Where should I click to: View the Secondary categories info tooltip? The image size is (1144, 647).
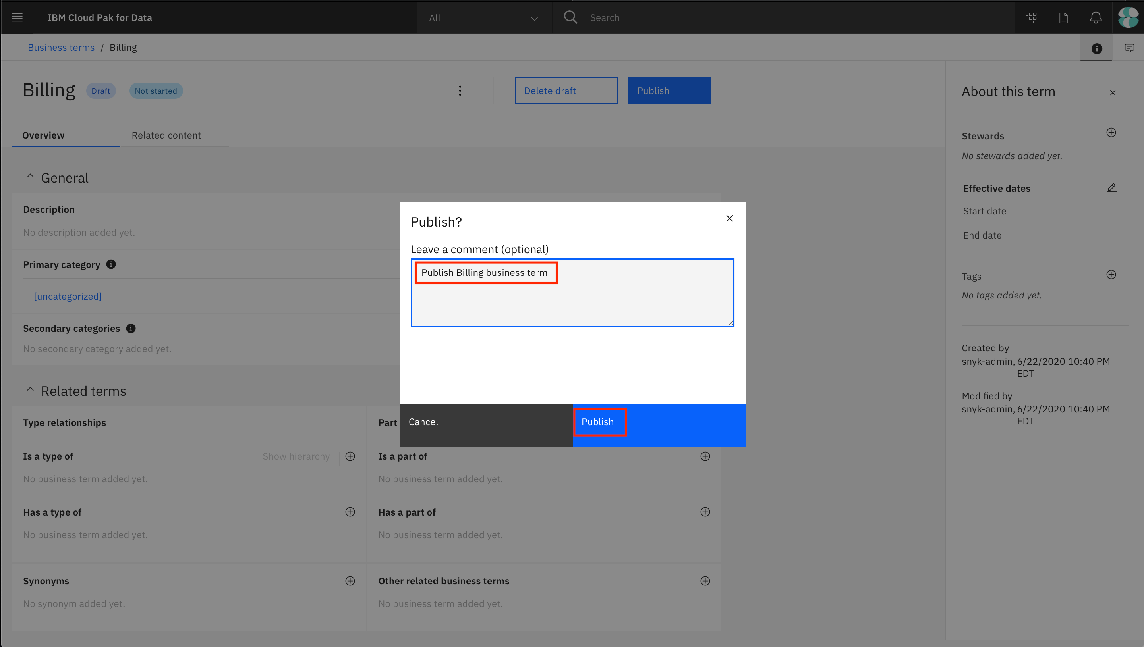pyautogui.click(x=130, y=328)
